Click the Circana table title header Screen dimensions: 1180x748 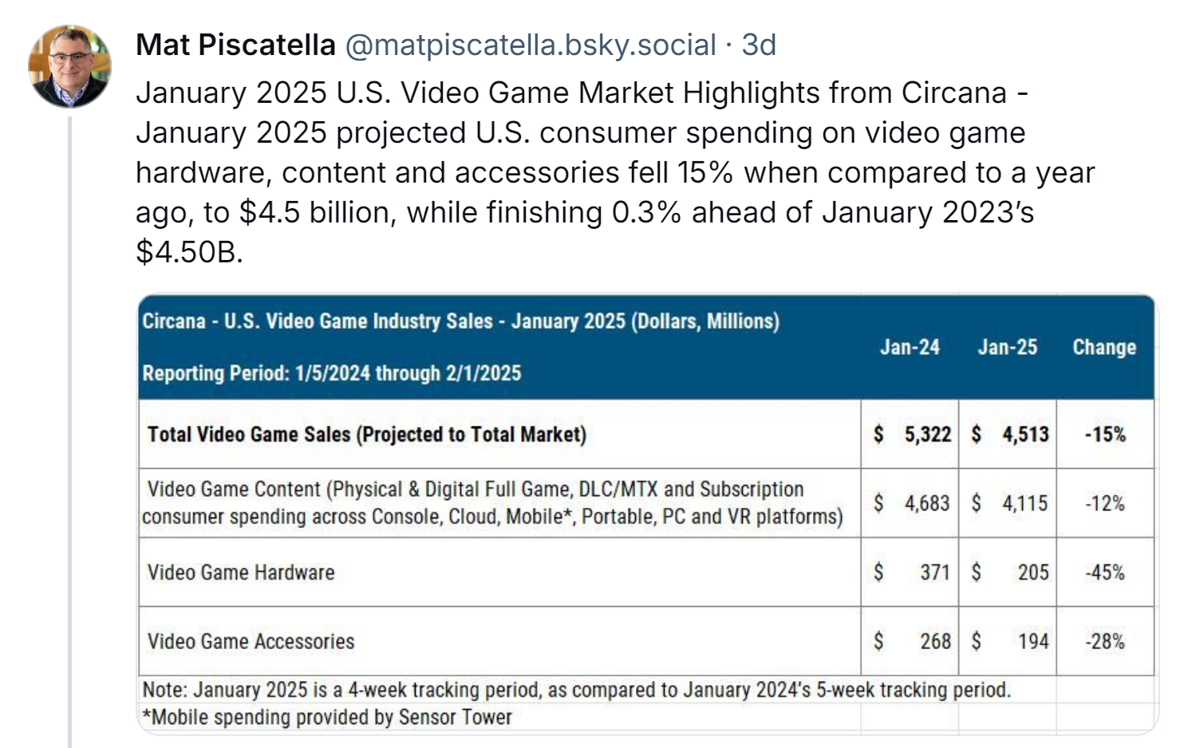460,321
